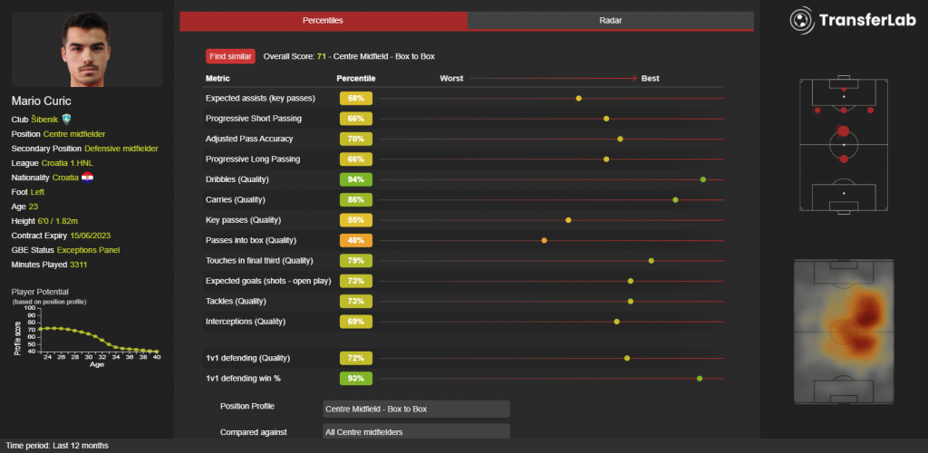Select the Percentiles tab

coord(323,20)
